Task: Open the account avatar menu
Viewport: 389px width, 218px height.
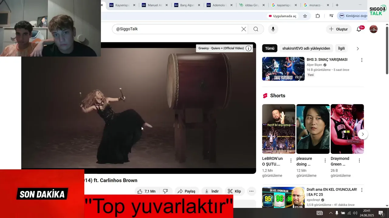Action: click(374, 29)
